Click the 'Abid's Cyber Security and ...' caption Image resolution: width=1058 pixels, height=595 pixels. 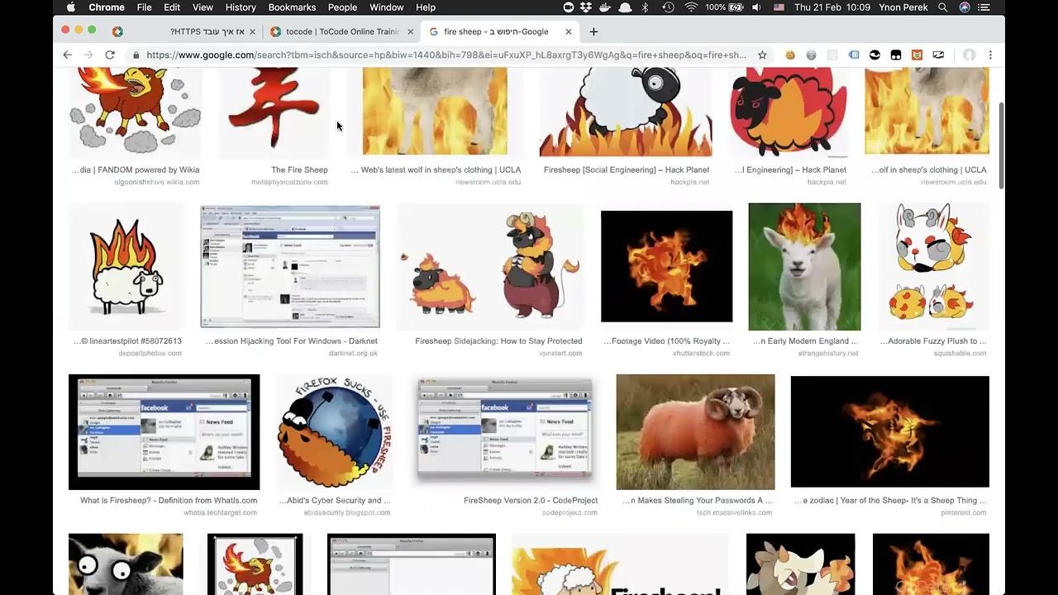[335, 500]
